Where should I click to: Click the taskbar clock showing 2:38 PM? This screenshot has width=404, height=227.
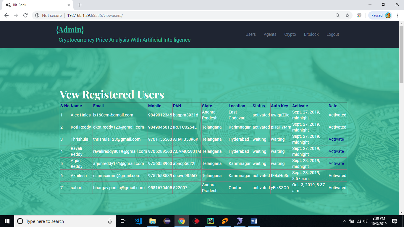[x=379, y=221]
